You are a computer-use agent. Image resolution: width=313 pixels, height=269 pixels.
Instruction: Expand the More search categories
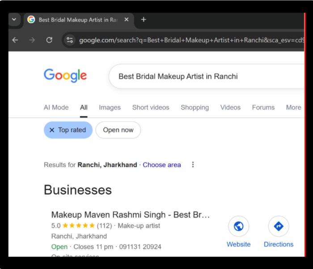(x=293, y=107)
